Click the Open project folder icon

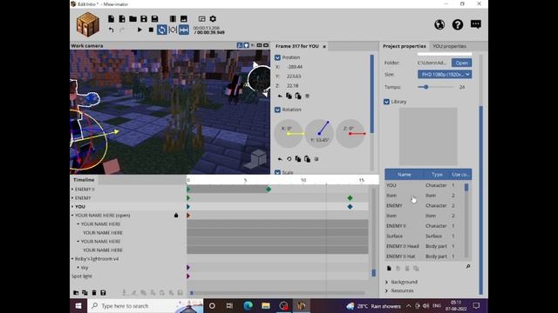click(133, 19)
